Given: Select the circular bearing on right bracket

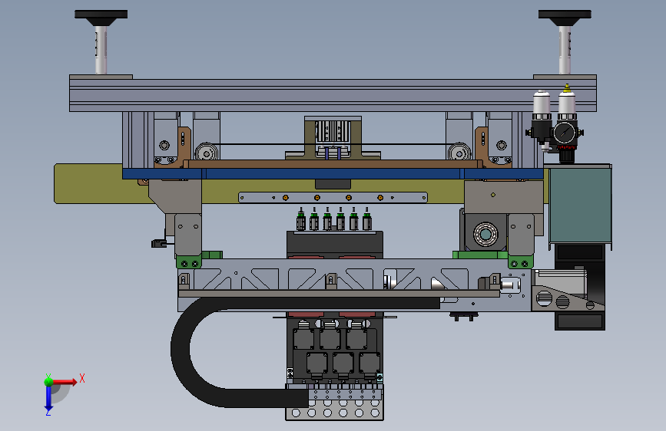Looking at the screenshot, I should click(485, 234).
